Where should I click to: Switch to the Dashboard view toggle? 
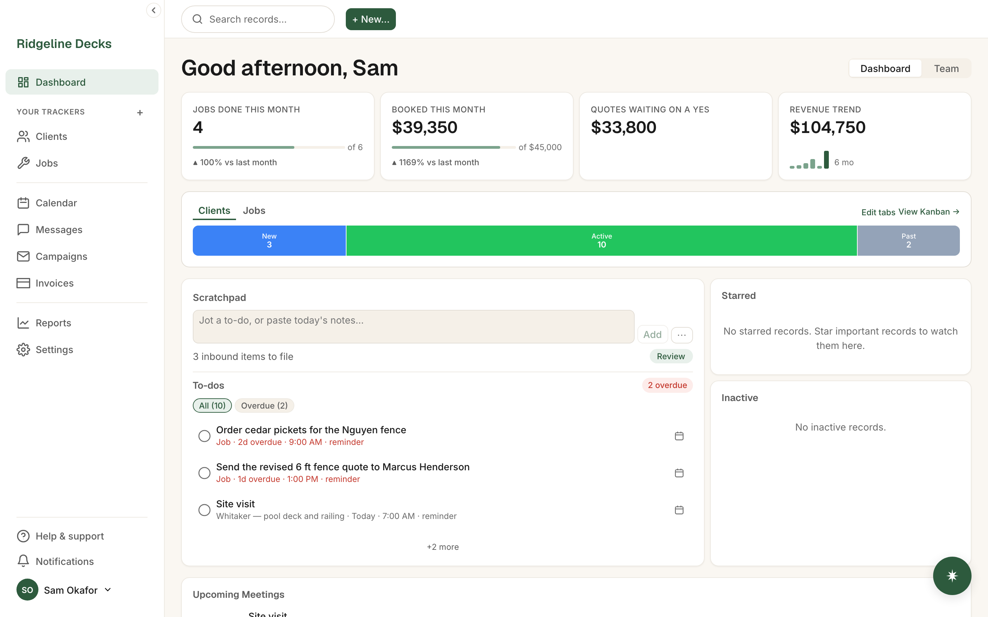885,69
